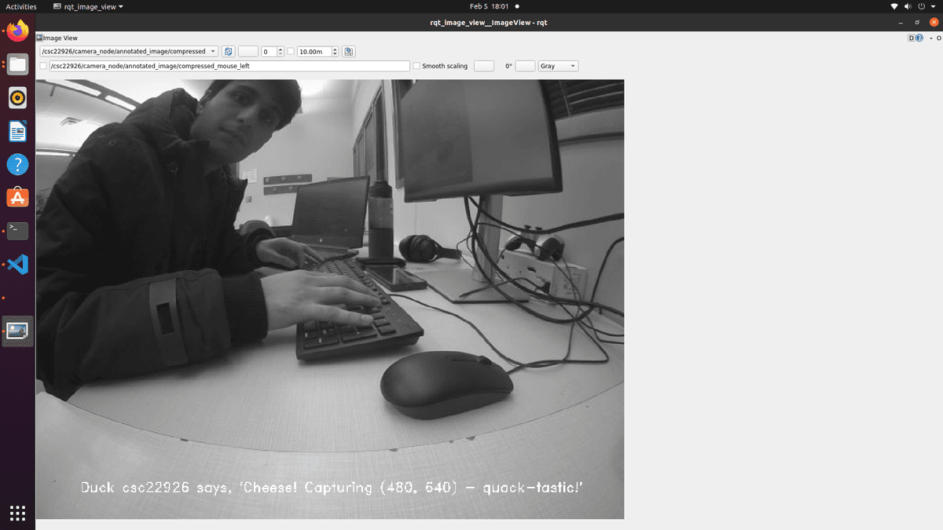
Task: Open the Activities overview
Action: point(21,6)
